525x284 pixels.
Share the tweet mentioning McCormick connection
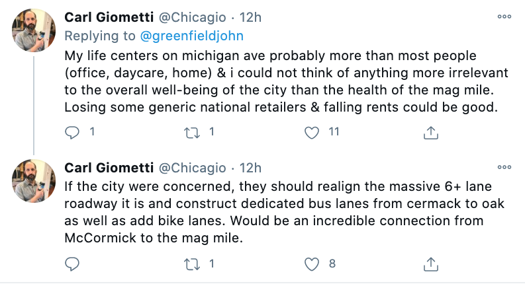430,264
